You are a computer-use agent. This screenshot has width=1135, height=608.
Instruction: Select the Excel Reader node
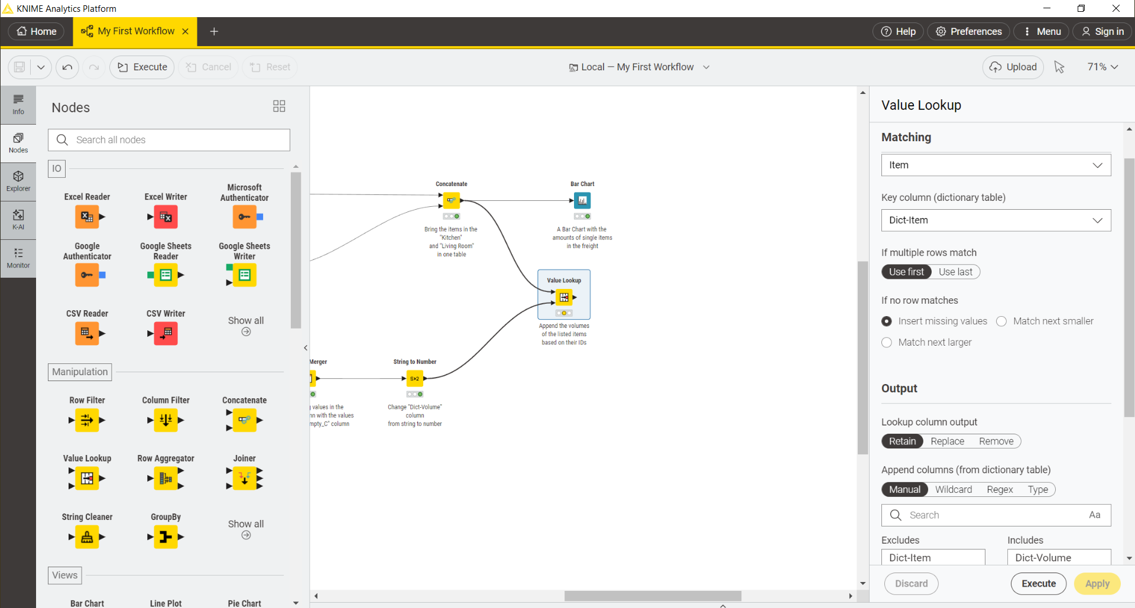click(x=87, y=216)
